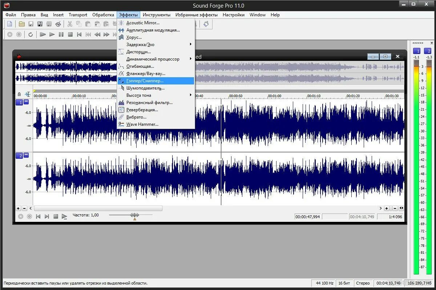Click the playback rate (Частота) slider
Screen dimensions: 436x290
click(134, 215)
